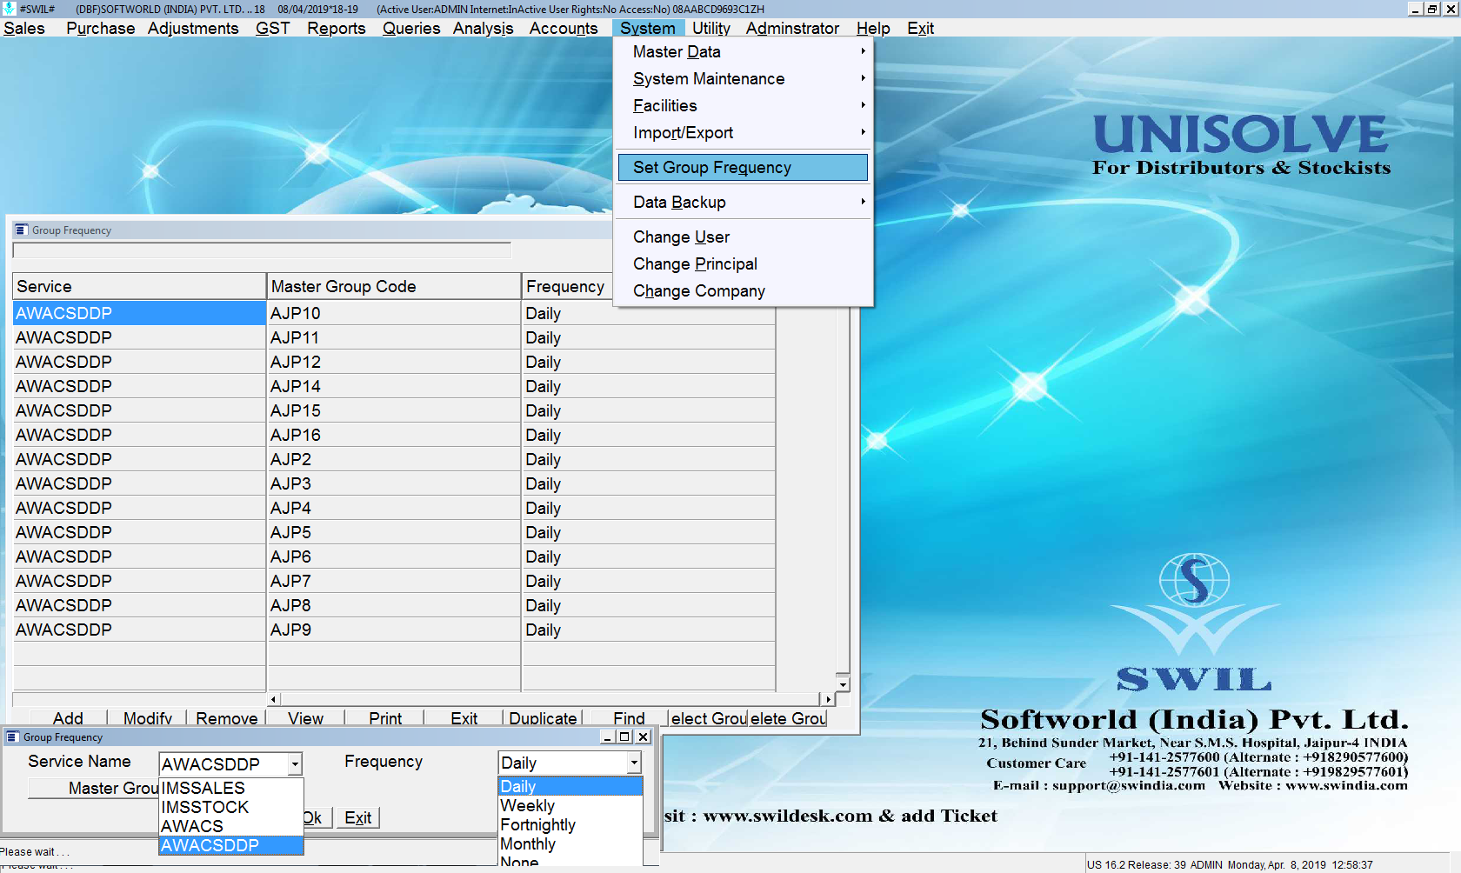Select the cell AJP2
Screen dimensions: 1461x873
393,459
